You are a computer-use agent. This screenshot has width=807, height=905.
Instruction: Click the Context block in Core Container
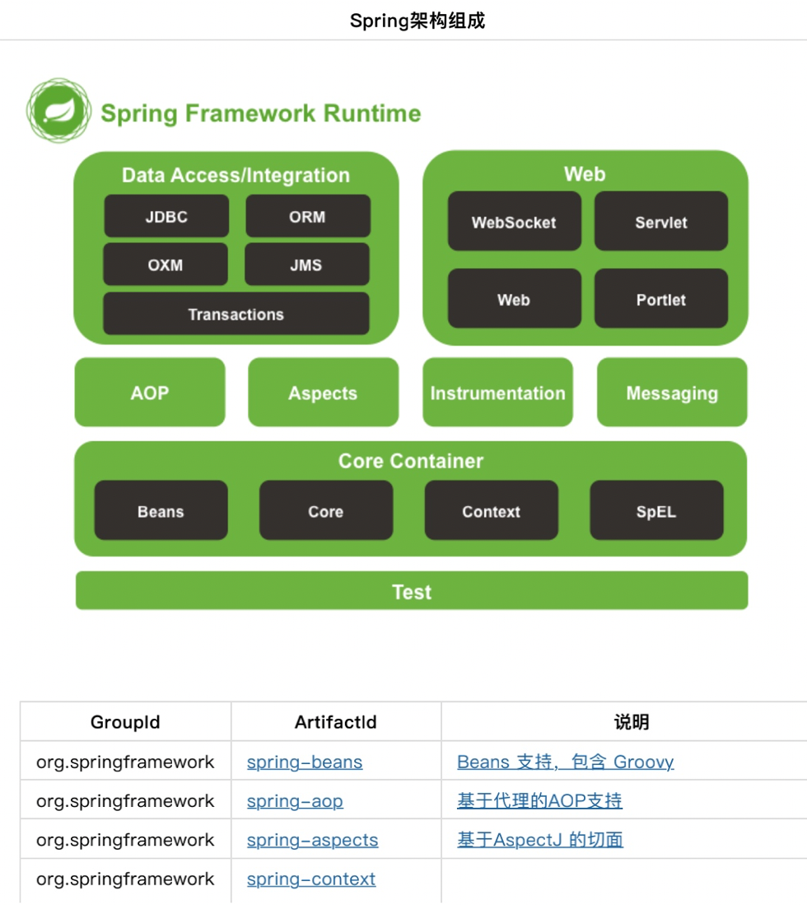click(492, 510)
